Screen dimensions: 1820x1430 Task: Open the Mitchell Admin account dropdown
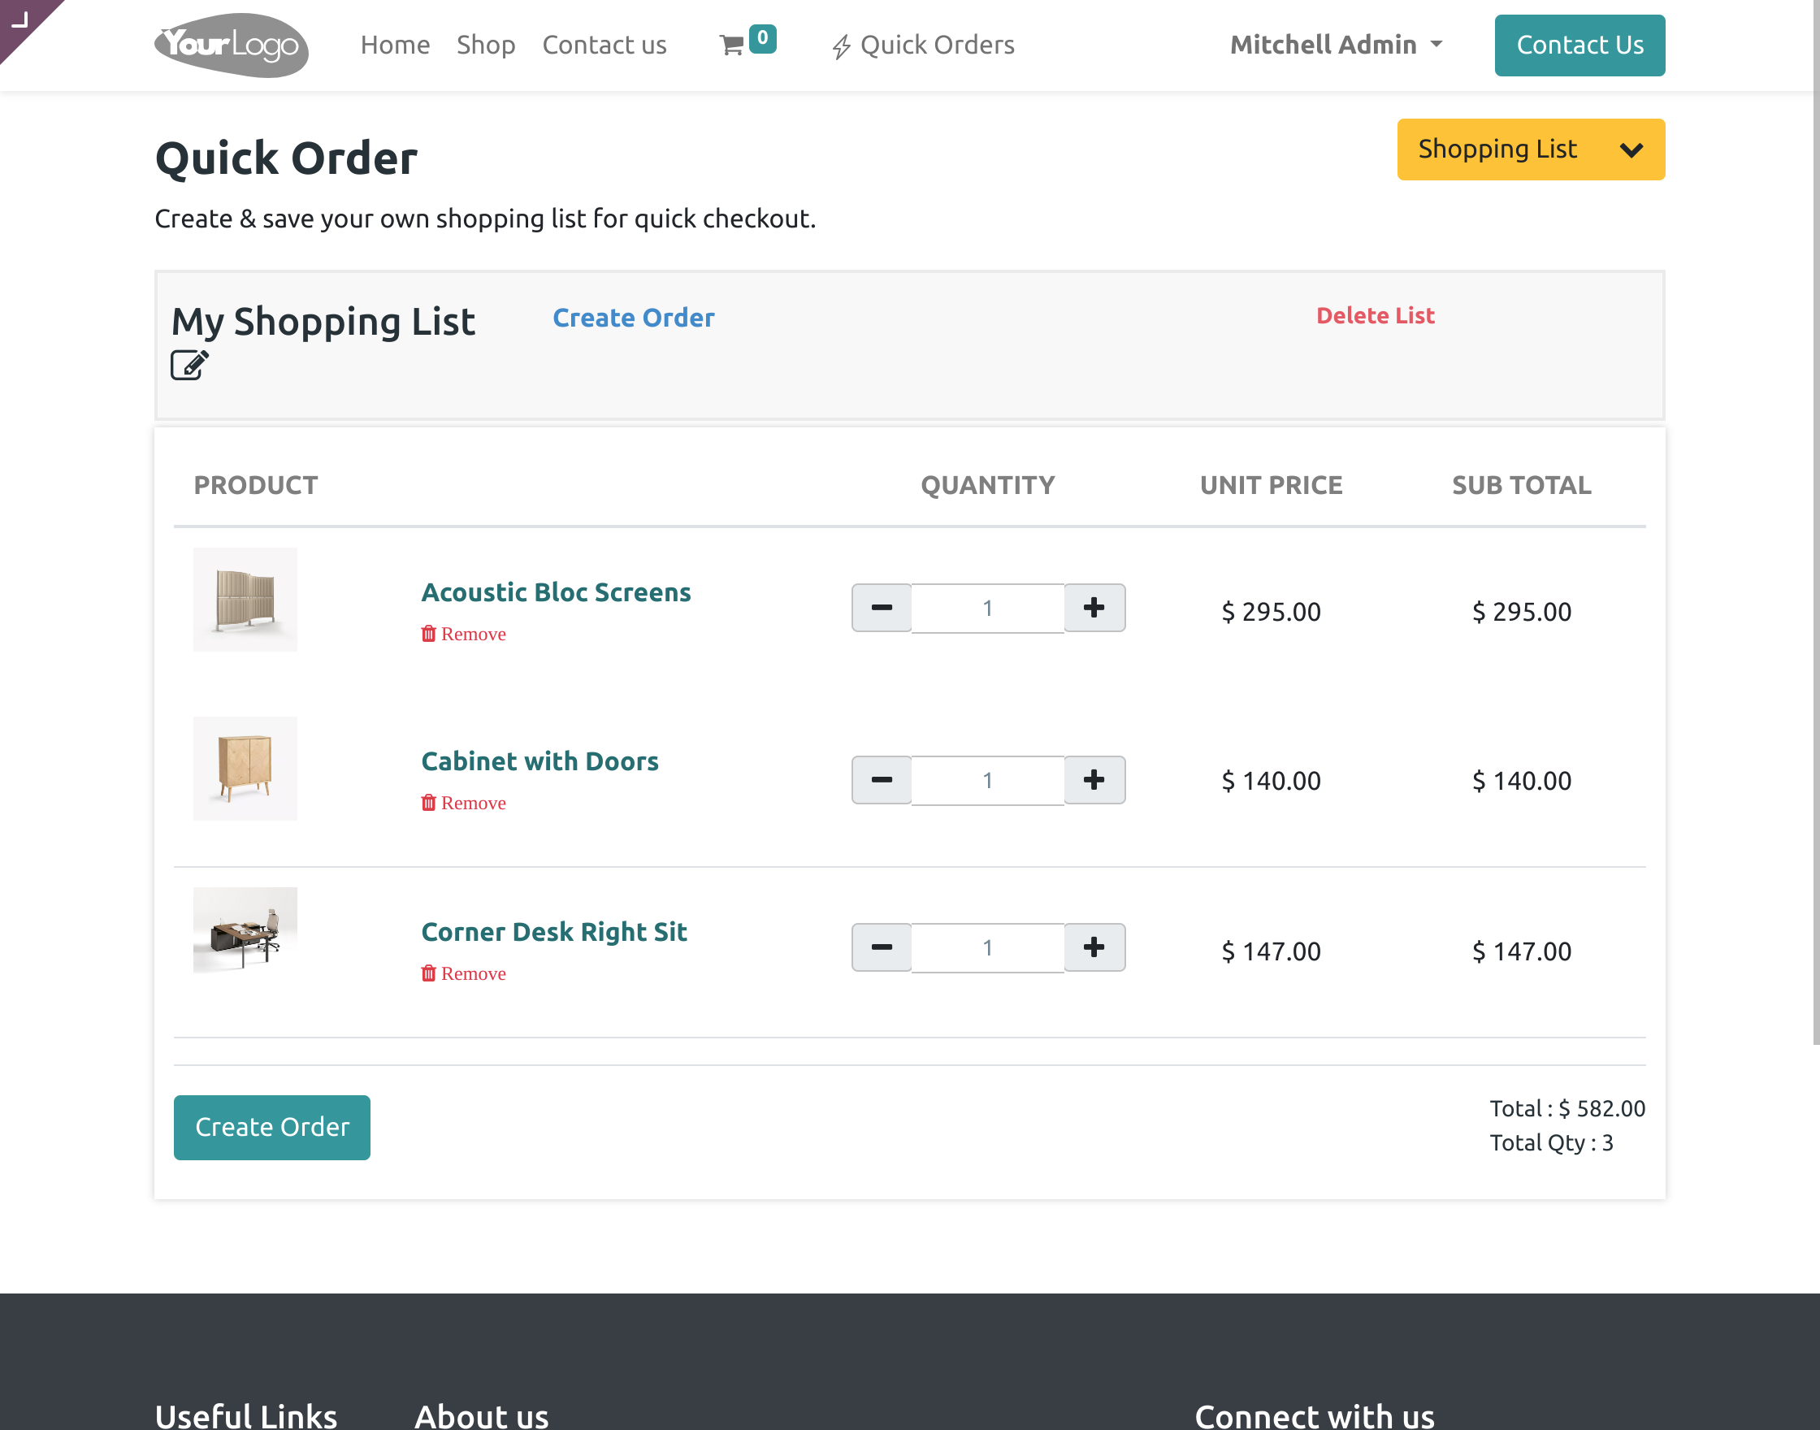[x=1336, y=45]
